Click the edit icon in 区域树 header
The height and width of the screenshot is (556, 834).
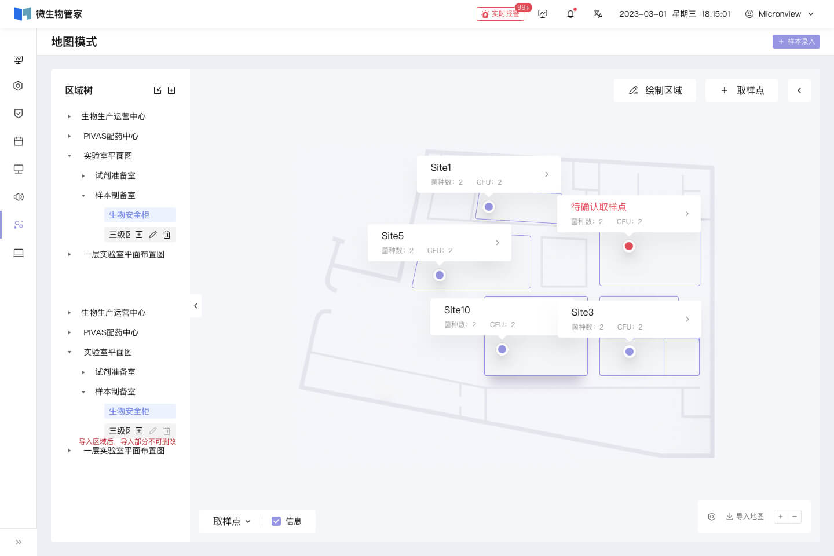tap(158, 90)
